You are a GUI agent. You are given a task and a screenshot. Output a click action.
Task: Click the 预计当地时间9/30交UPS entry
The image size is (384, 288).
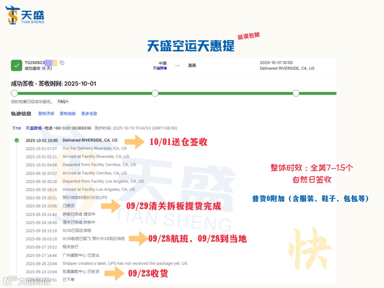[85, 198]
